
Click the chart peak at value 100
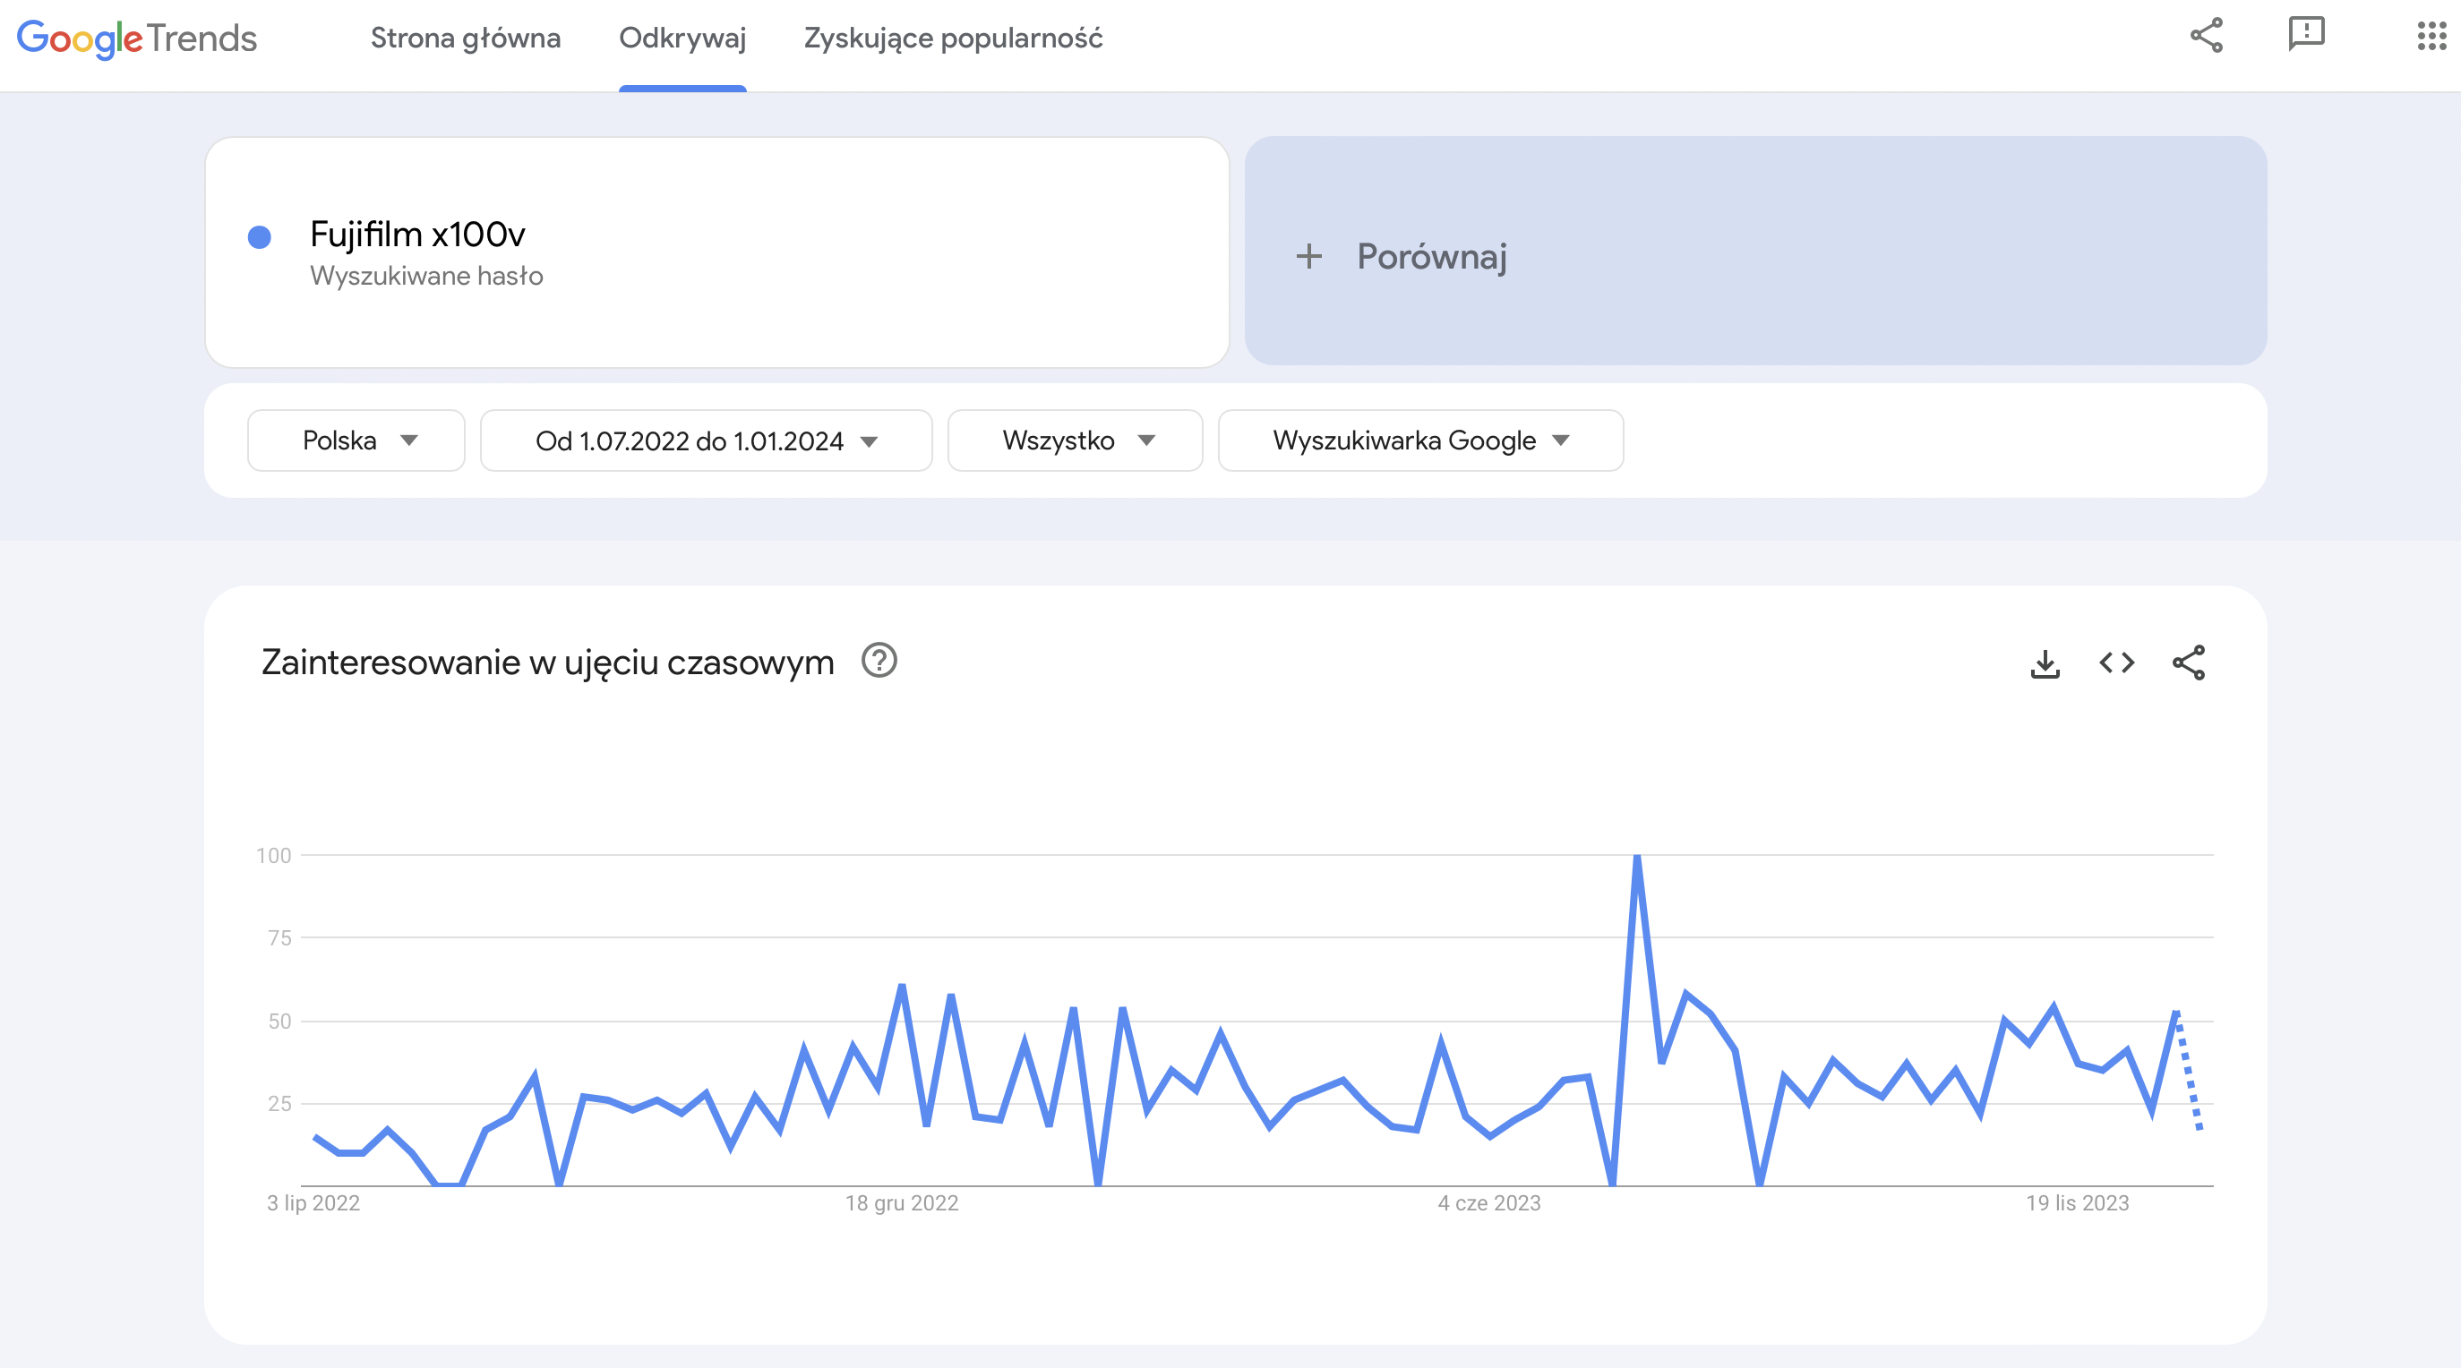point(1636,857)
